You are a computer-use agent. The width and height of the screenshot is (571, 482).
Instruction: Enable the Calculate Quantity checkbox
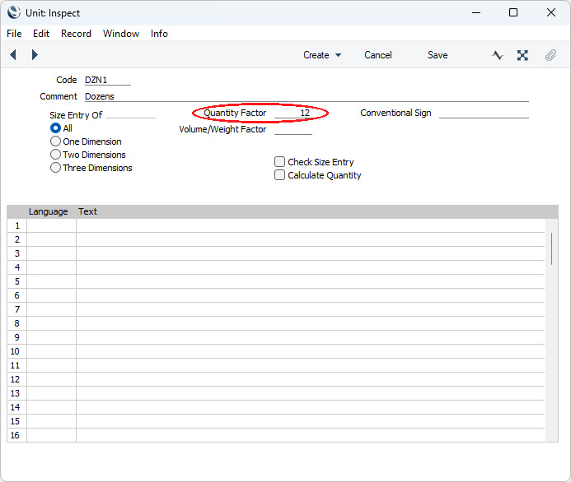click(279, 175)
